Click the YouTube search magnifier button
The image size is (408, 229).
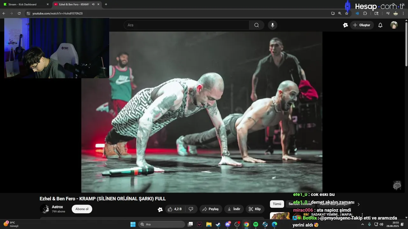coord(257,25)
